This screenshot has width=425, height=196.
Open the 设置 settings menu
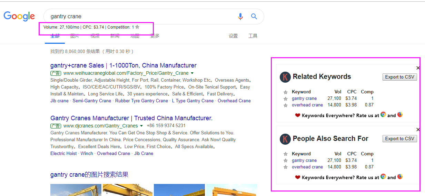click(x=233, y=36)
